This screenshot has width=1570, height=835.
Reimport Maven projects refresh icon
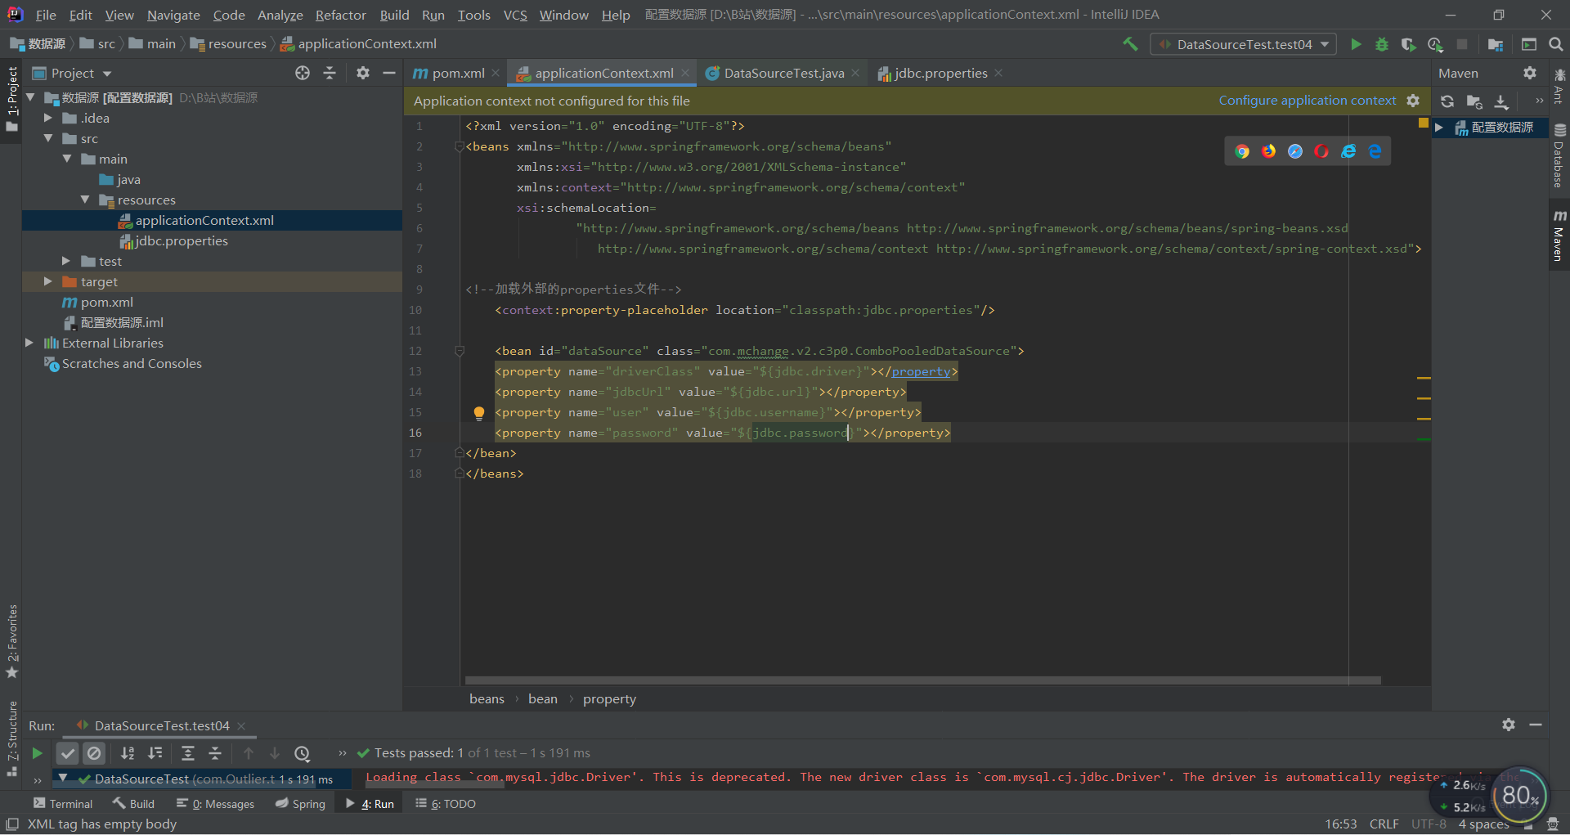tap(1447, 101)
